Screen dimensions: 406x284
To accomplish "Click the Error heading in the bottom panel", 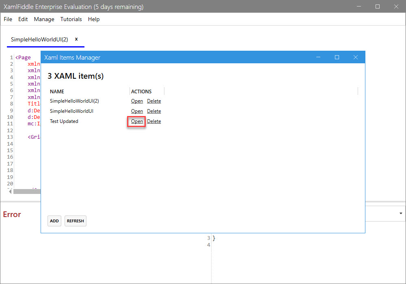I will click(x=12, y=214).
